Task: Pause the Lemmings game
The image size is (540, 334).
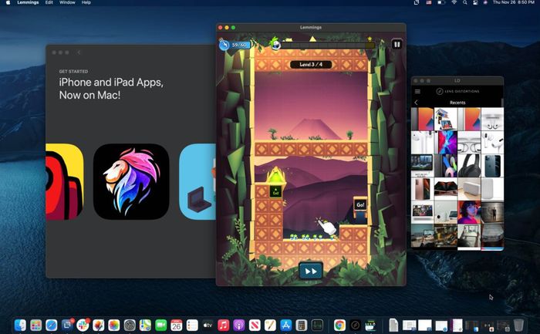Action: pyautogui.click(x=397, y=45)
